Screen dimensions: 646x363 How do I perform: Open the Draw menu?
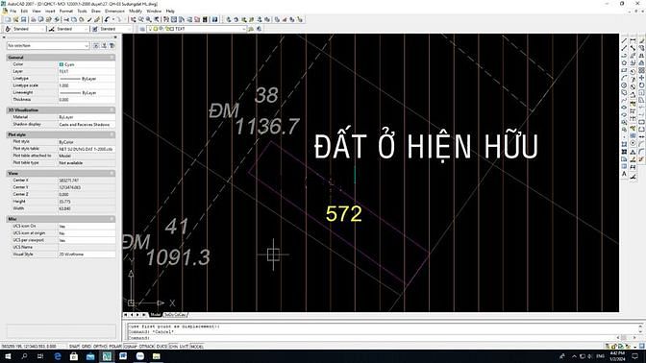tap(96, 12)
